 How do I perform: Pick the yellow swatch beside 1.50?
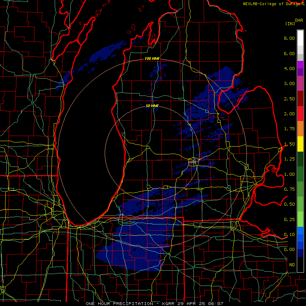click(x=300, y=144)
